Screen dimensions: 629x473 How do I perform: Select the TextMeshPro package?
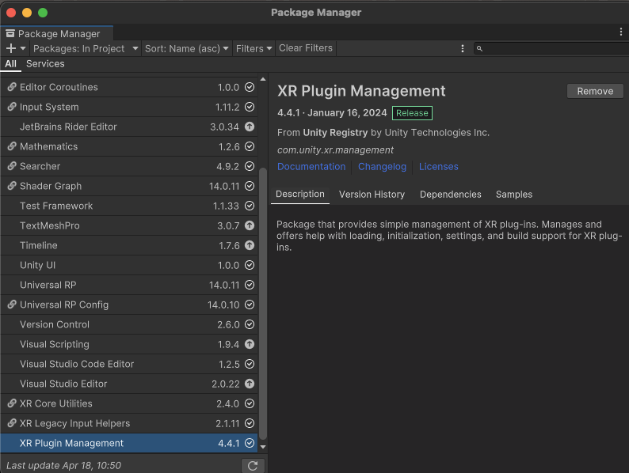[129, 225]
